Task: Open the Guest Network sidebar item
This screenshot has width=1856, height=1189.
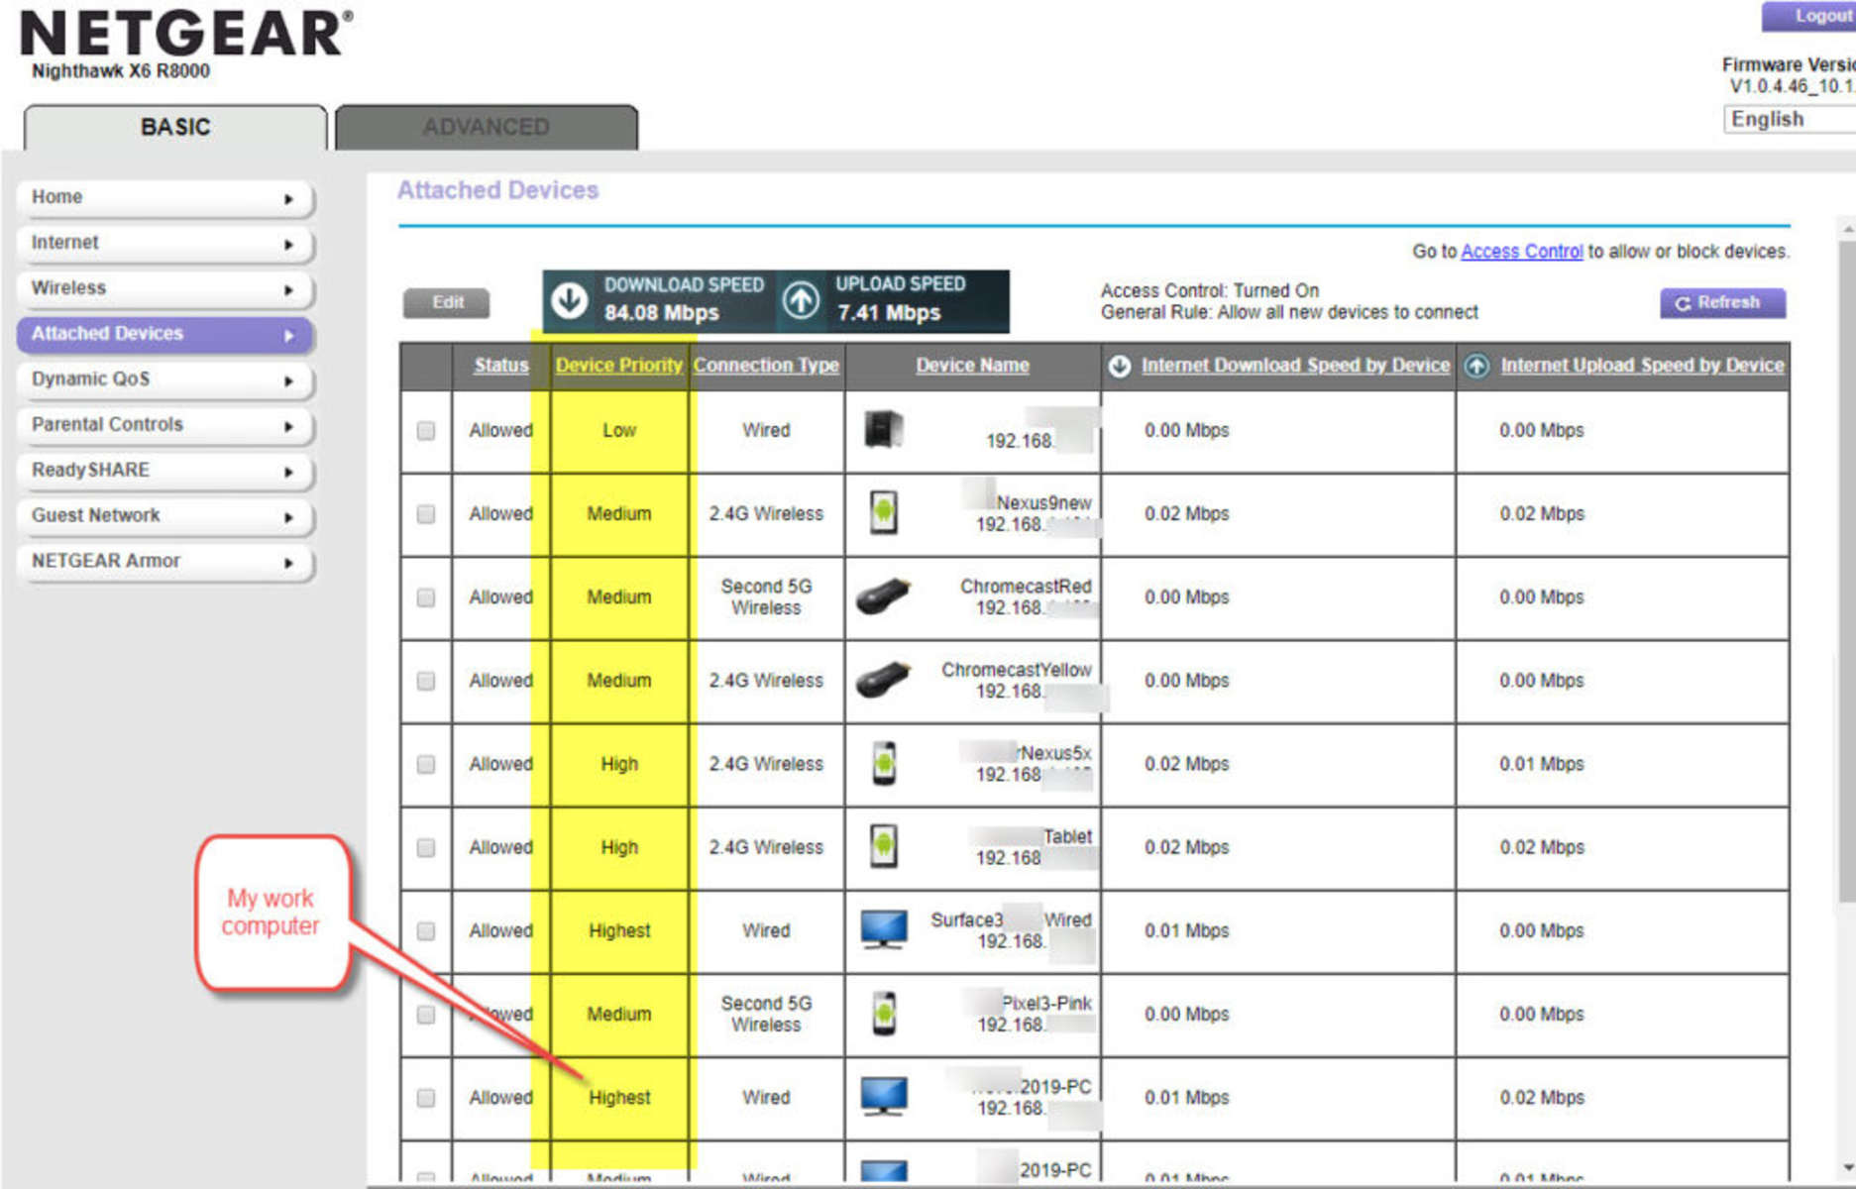Action: point(164,516)
